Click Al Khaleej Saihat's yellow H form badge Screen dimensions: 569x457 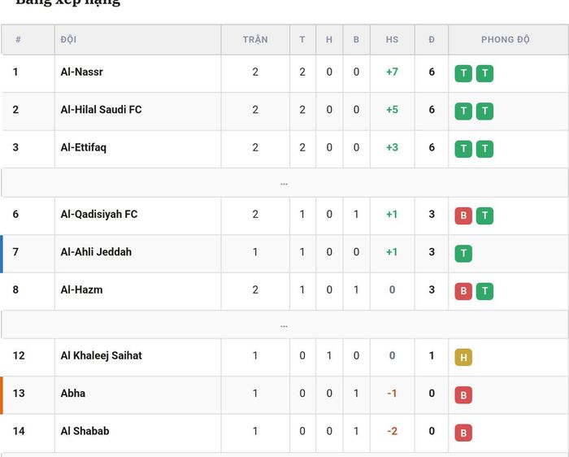tap(463, 357)
